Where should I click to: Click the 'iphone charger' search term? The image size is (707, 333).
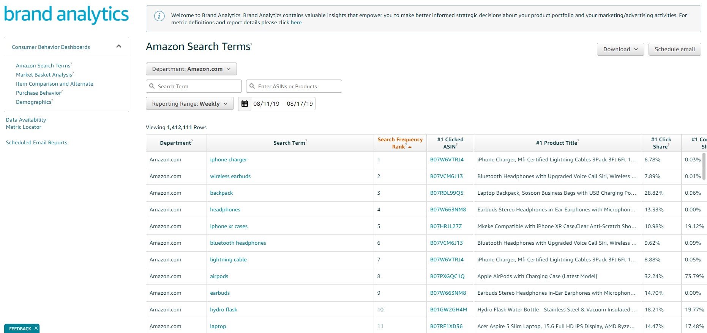pyautogui.click(x=228, y=160)
